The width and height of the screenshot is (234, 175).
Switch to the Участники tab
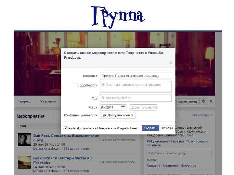click(48, 101)
